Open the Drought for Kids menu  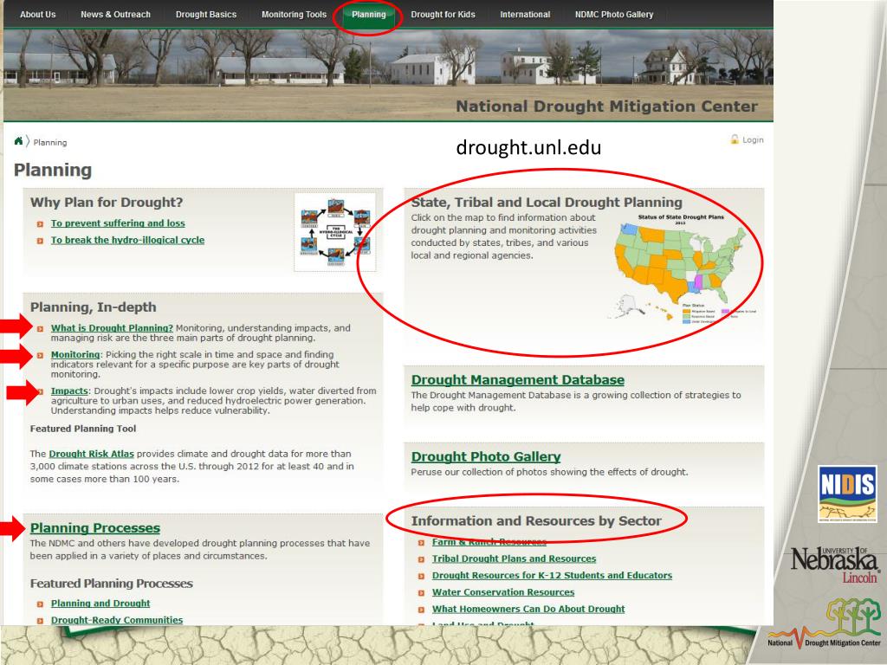(443, 14)
